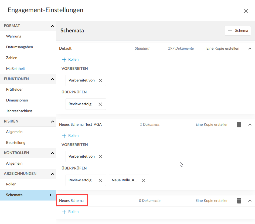The image size is (255, 224).
Task: Create a copy of Neues Schema_Test_AGA
Action: (212, 125)
